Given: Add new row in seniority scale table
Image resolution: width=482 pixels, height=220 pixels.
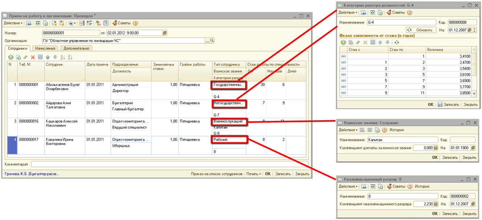Looking at the screenshot, I should tap(343, 42).
